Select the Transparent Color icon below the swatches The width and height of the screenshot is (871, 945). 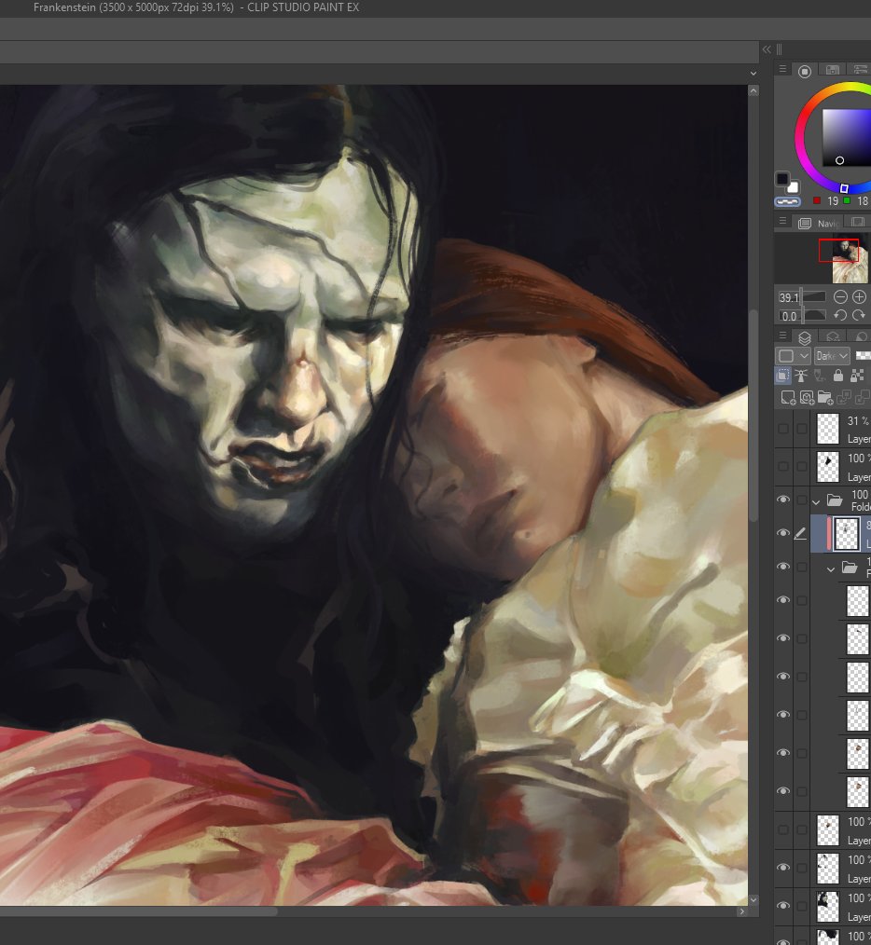pos(787,201)
